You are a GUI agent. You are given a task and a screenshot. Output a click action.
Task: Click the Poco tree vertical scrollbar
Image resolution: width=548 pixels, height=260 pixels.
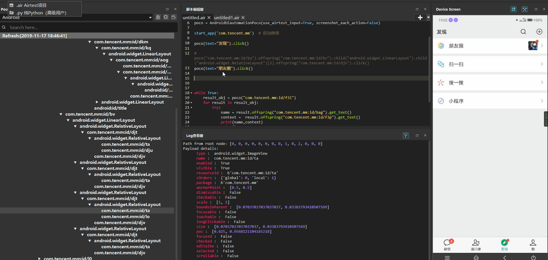[x=176, y=184]
